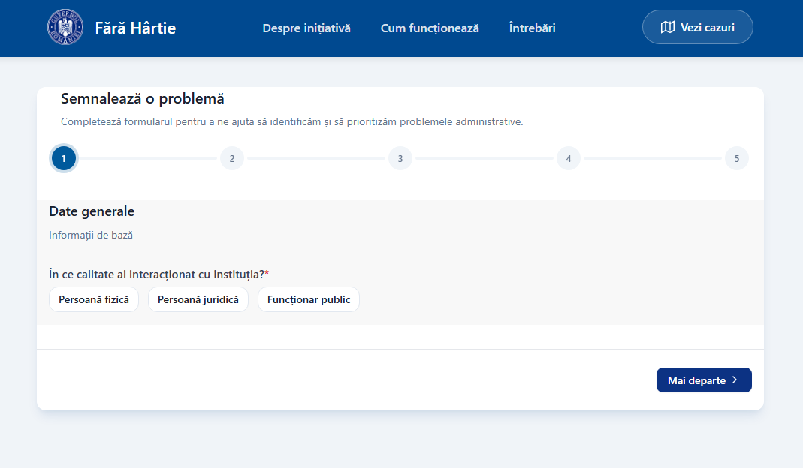
Task: Go to final step 5
Action: point(736,158)
